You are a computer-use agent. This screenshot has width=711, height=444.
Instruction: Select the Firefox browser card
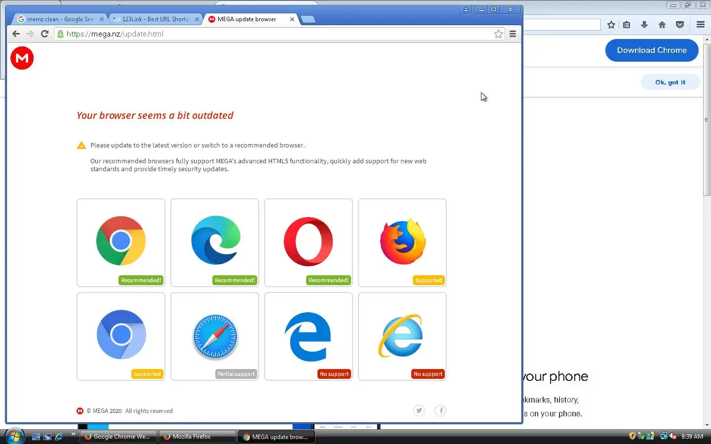(x=402, y=243)
